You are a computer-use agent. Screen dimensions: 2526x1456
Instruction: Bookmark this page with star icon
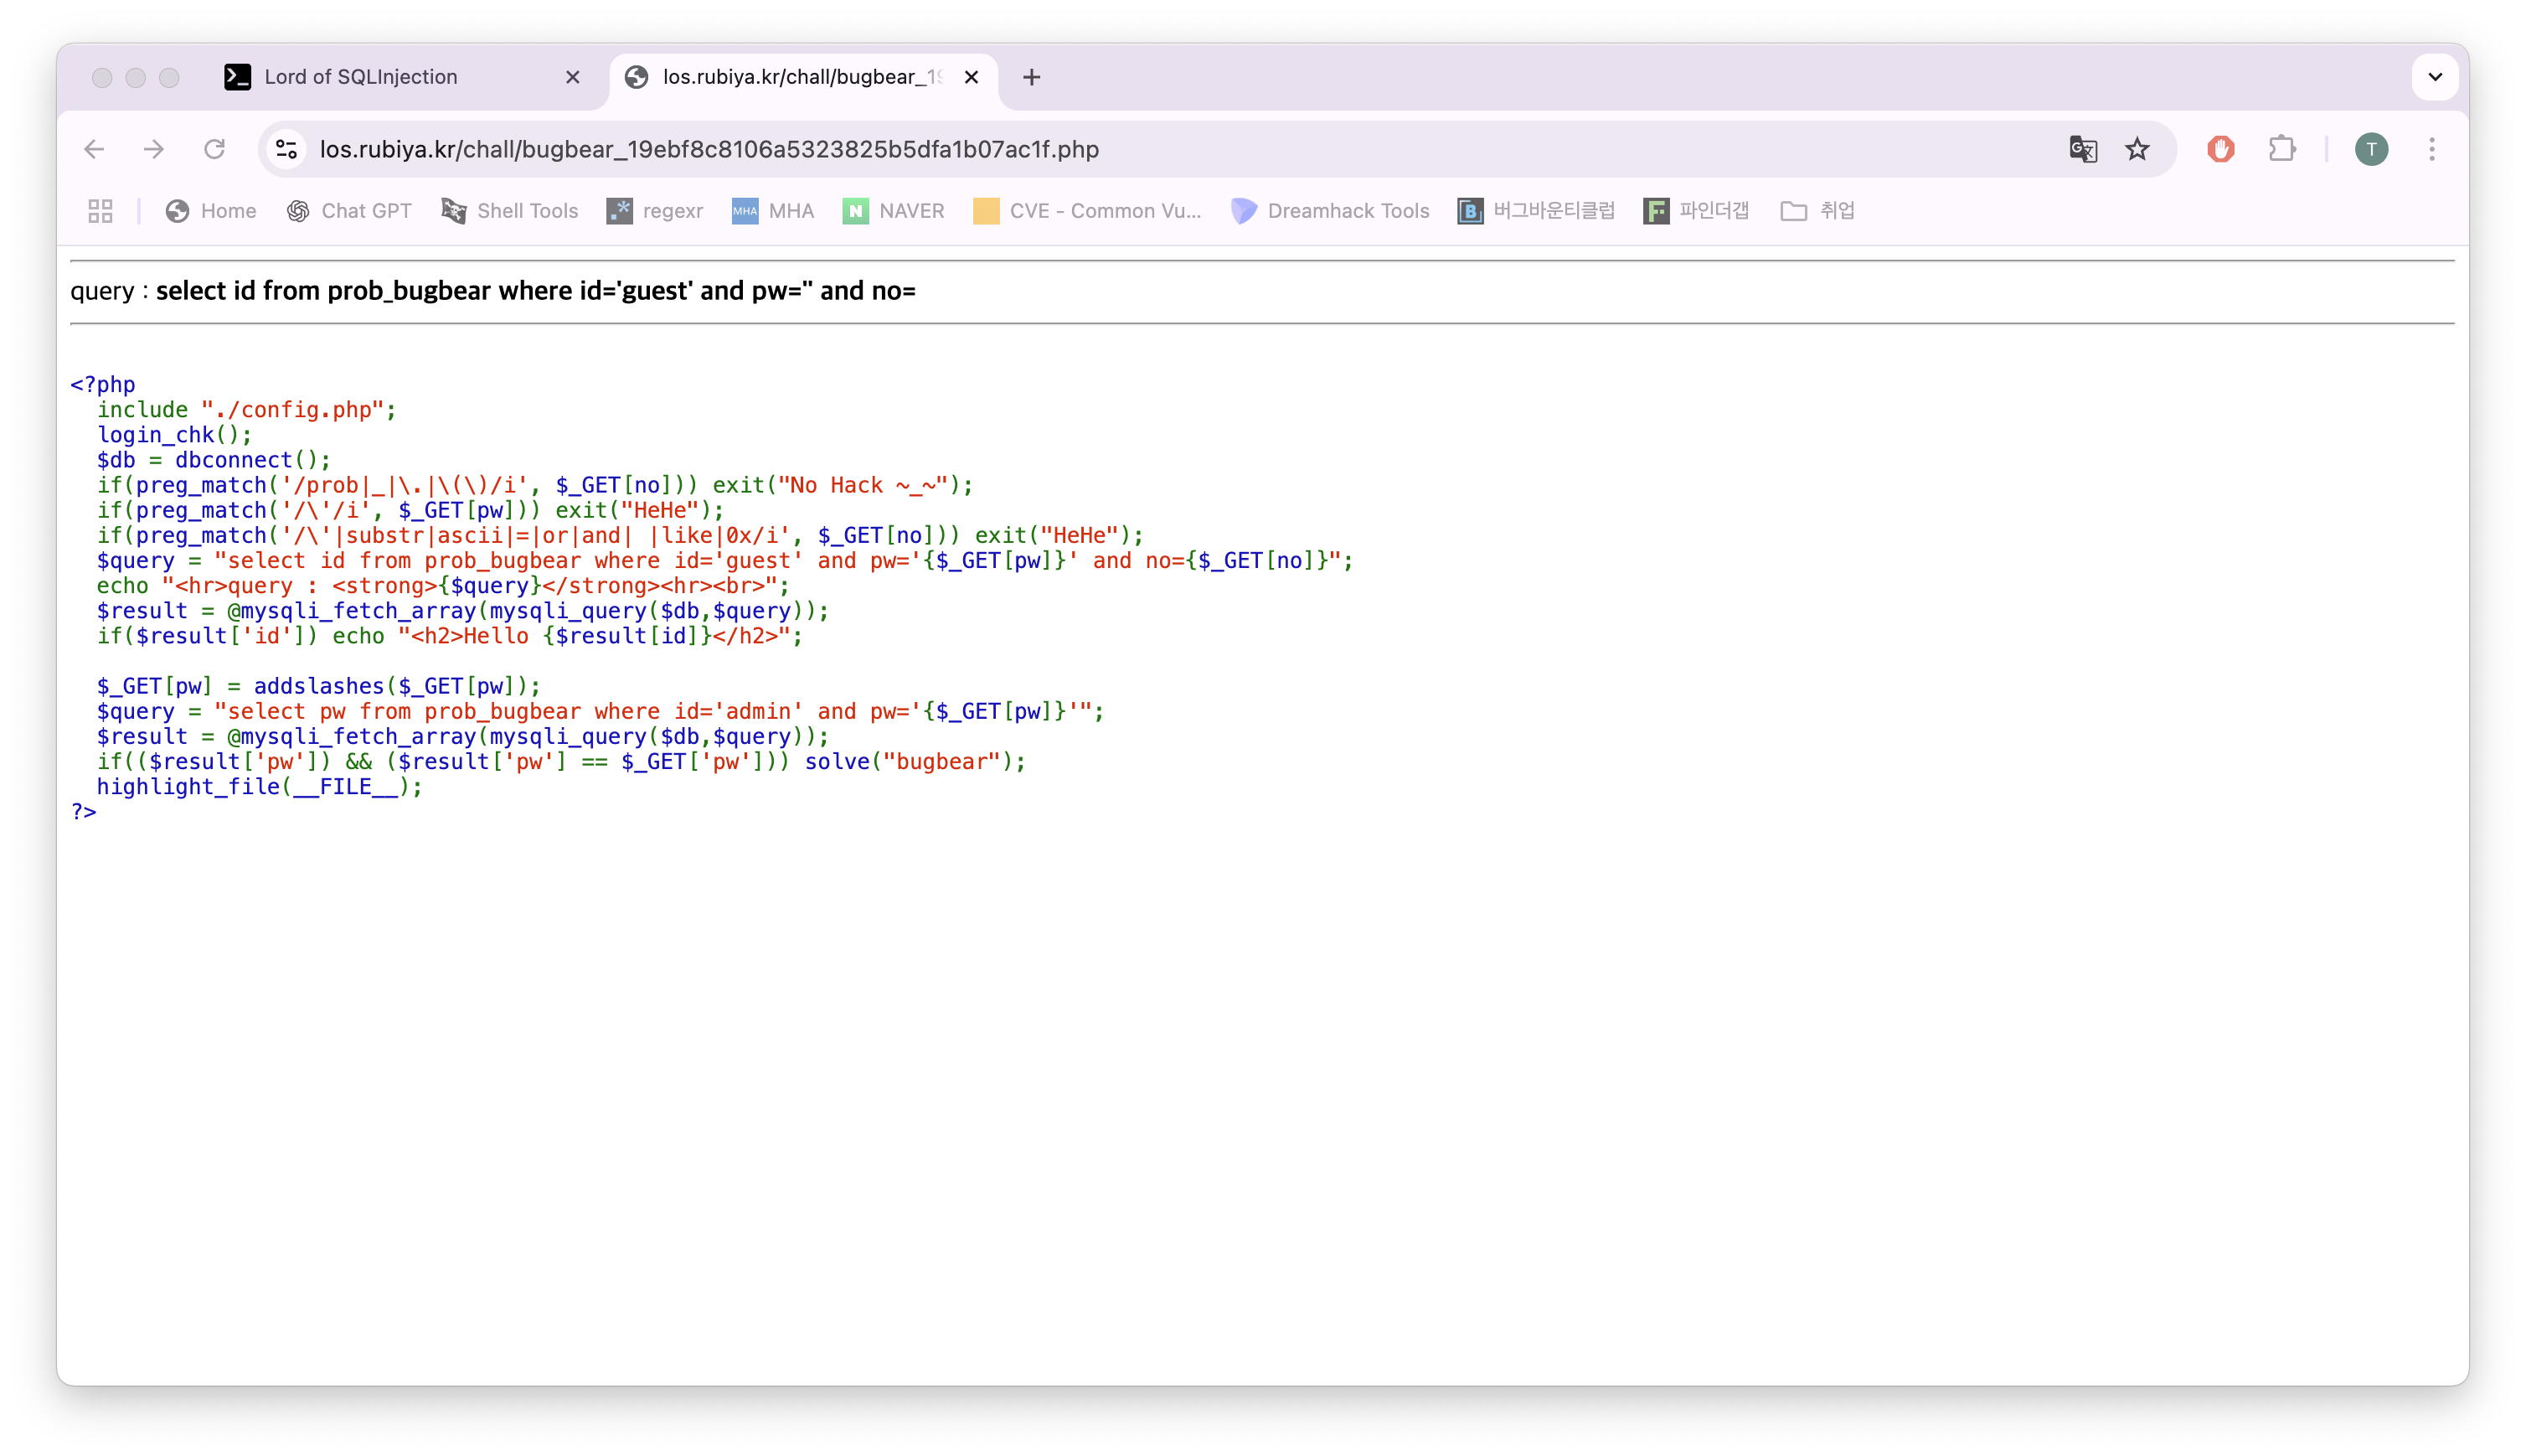point(2137,149)
